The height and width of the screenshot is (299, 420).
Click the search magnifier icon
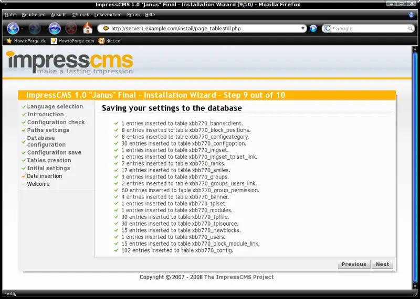[410, 28]
